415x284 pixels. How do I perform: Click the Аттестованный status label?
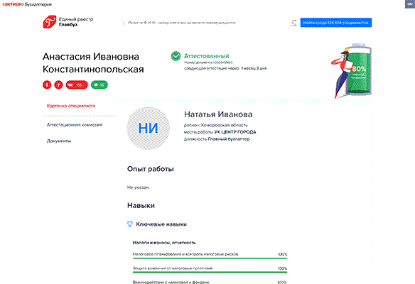pos(207,56)
